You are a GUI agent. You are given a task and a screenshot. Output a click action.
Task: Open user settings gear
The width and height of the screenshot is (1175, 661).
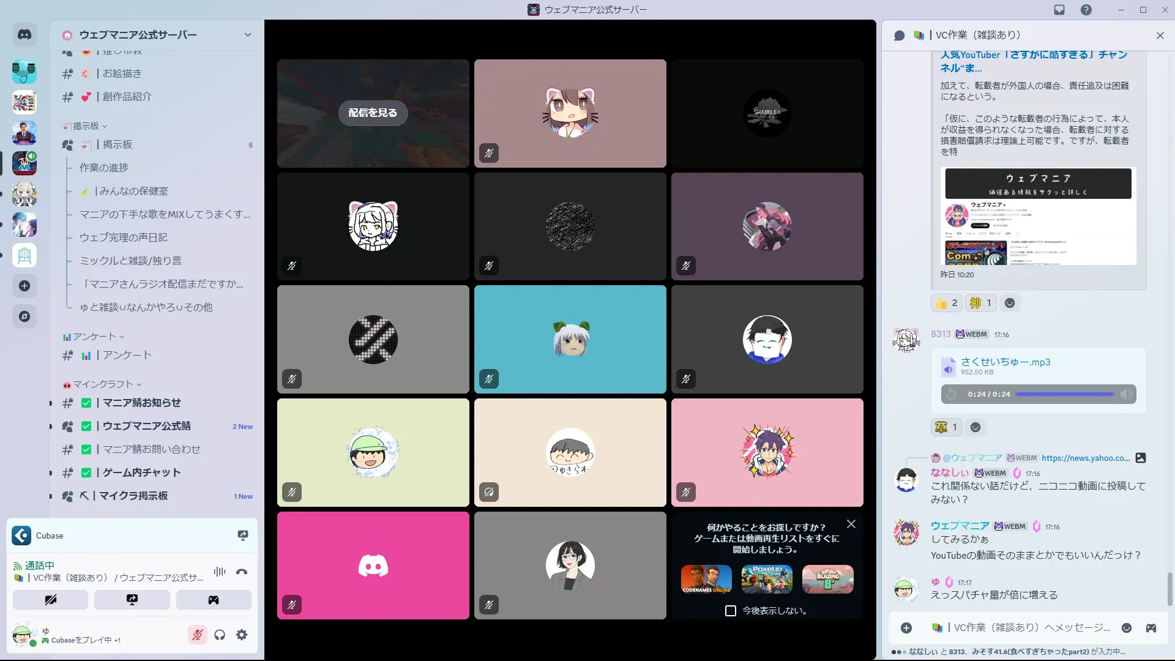pyautogui.click(x=242, y=635)
